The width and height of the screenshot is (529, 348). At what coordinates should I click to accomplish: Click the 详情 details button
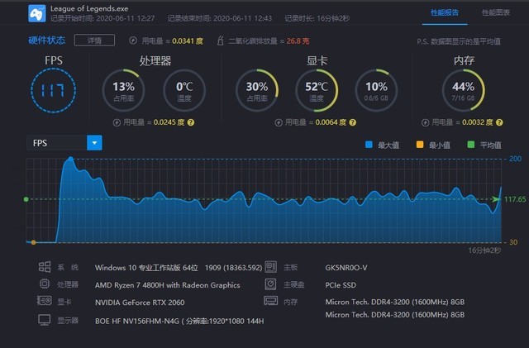pyautogui.click(x=89, y=40)
